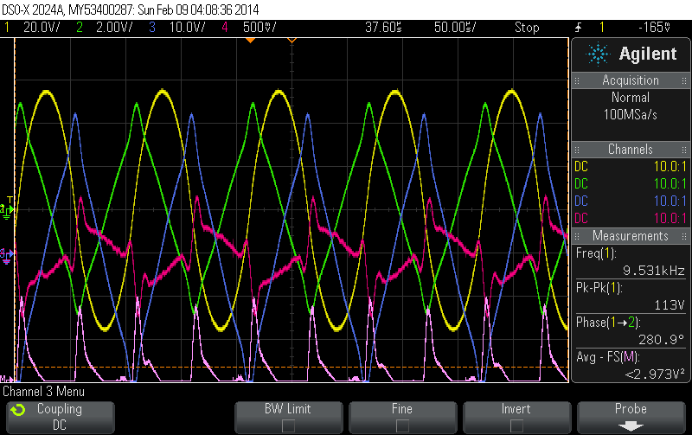
Task: Click the 100MSa/s sample rate
Action: click(631, 115)
